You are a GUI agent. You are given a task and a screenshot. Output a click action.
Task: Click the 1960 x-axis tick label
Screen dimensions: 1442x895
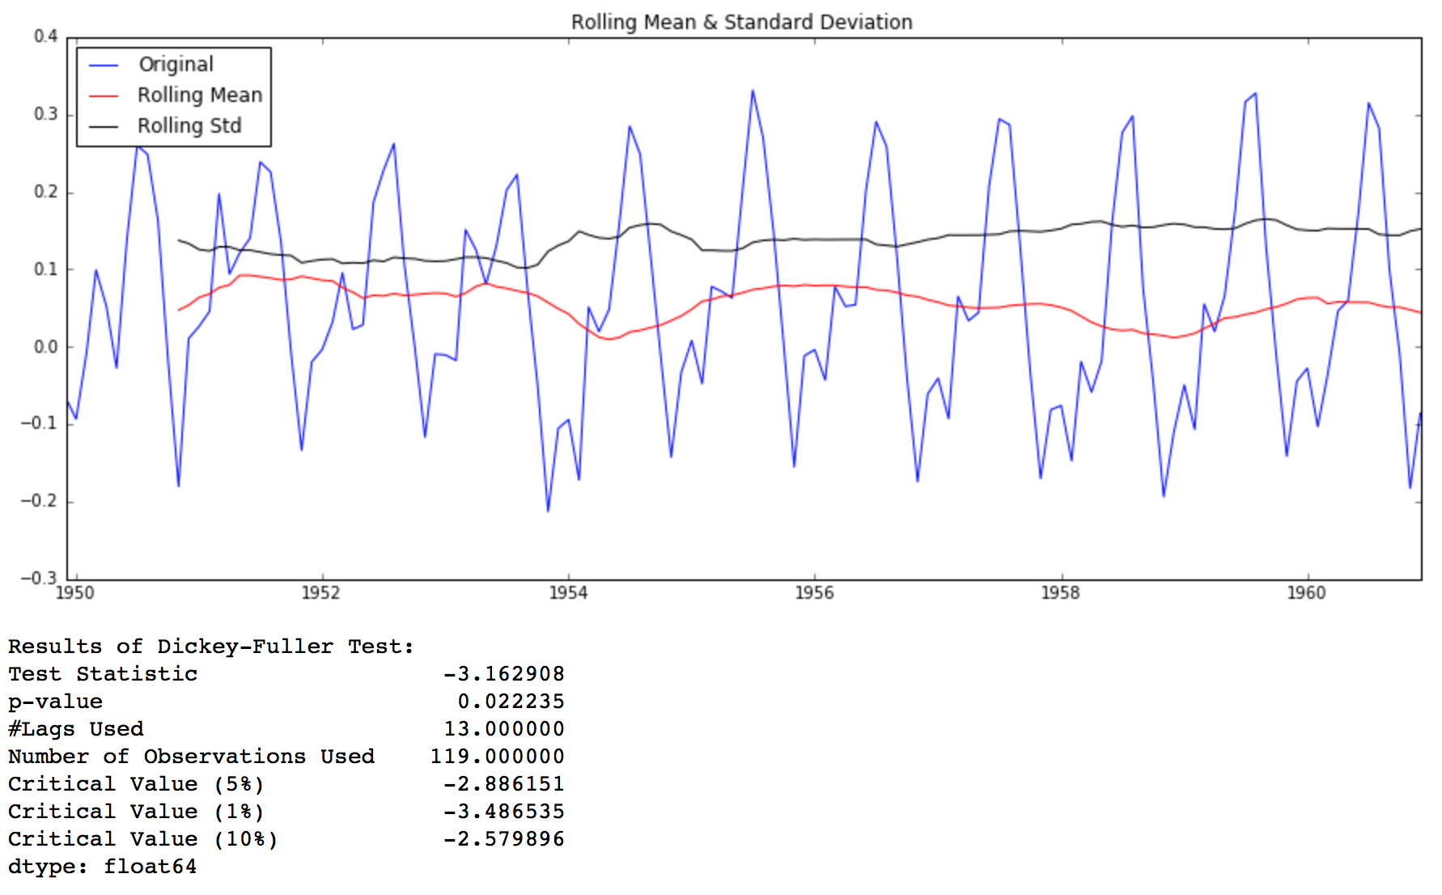click(1306, 593)
